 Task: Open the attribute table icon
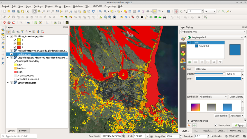pyautogui.click(x=130, y=11)
